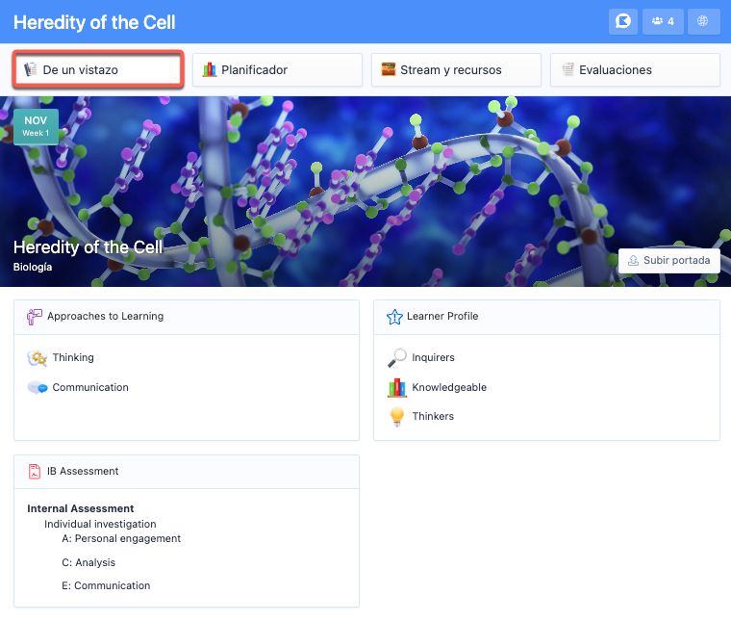Click the NOV Week 1 date badge
Screen dimensions: 731x621
[36, 126]
